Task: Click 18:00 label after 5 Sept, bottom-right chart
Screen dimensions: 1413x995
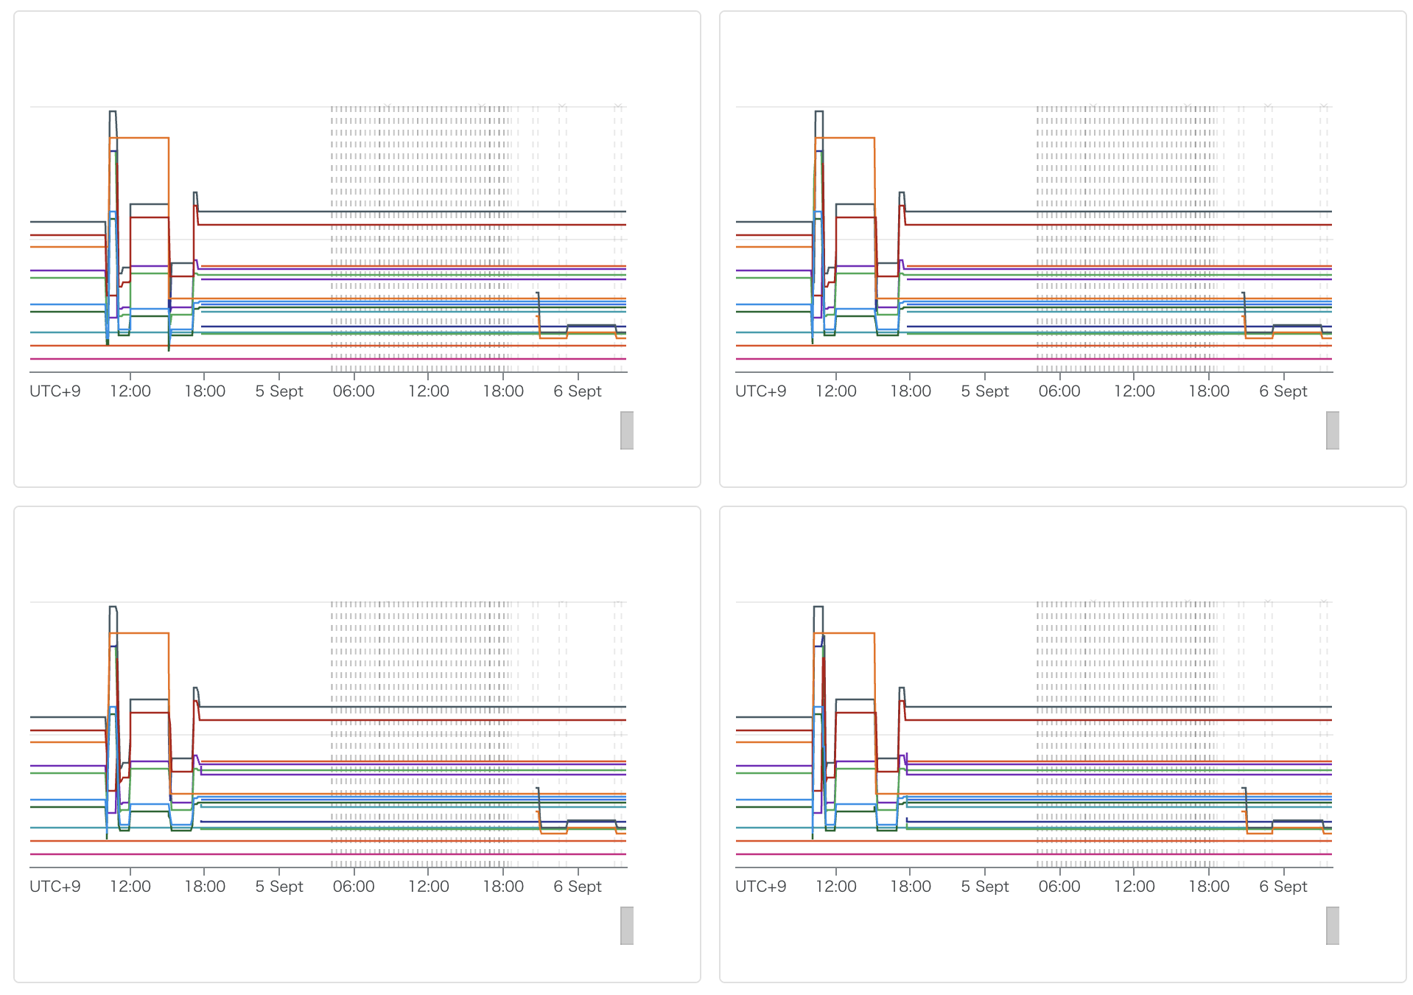Action: coord(1209,887)
